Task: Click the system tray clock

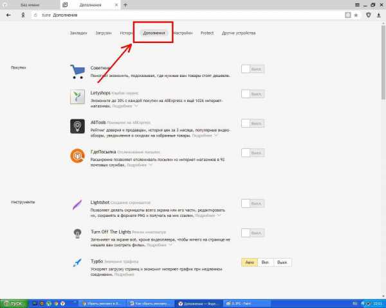Action: click(377, 304)
